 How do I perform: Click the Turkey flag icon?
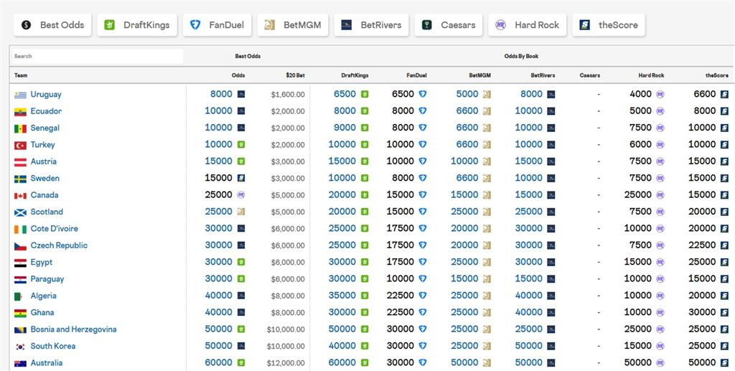tap(20, 145)
